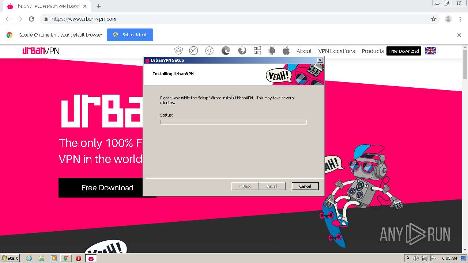Show hidden system tray icons
Screen dimensions: 468x263
click(408, 258)
